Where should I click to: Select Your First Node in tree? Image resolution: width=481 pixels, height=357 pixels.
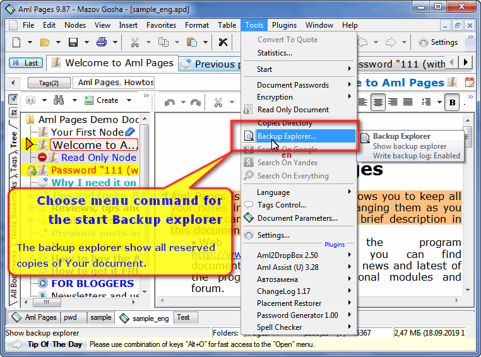(88, 132)
